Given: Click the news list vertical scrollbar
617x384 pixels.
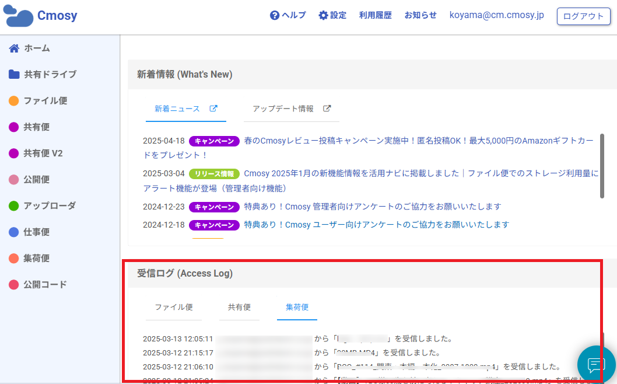Looking at the screenshot, I should pyautogui.click(x=601, y=165).
